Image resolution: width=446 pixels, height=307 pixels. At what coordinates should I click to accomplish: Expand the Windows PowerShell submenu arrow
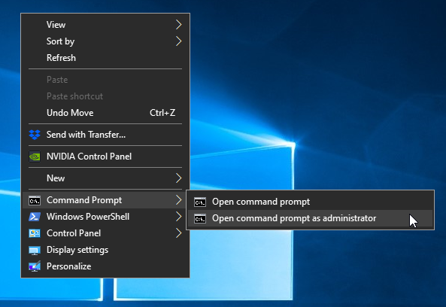pos(178,217)
